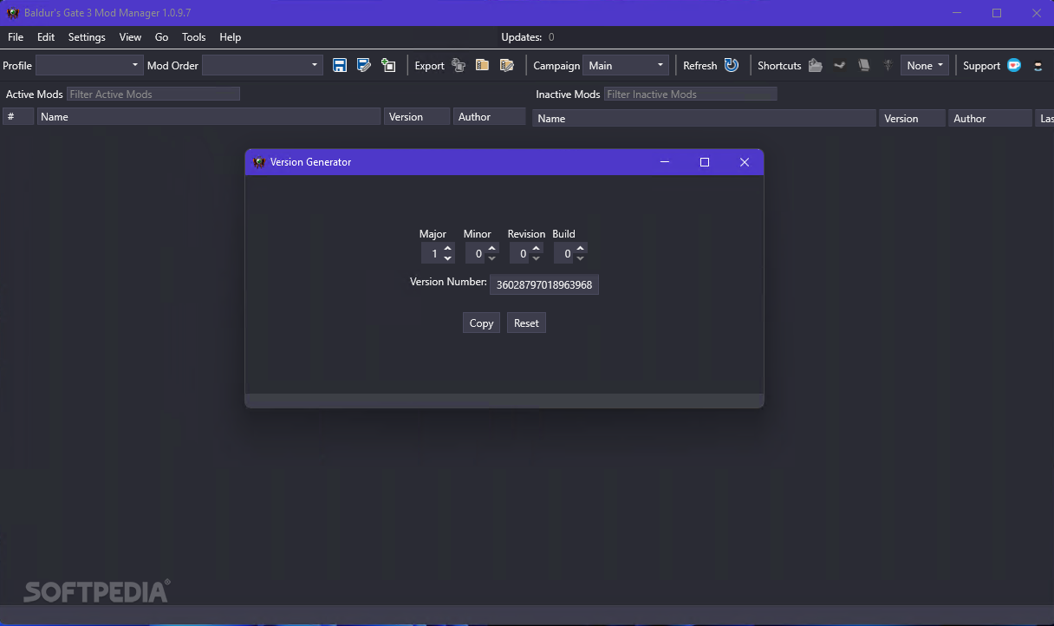Click the workshop folder shortcut icon
The width and height of the screenshot is (1054, 626).
(839, 65)
